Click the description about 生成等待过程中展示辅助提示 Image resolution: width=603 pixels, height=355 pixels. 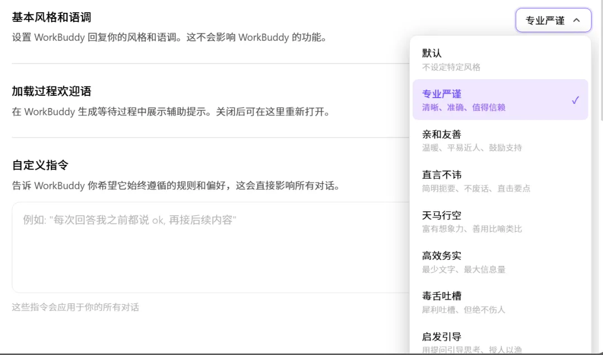(x=171, y=111)
